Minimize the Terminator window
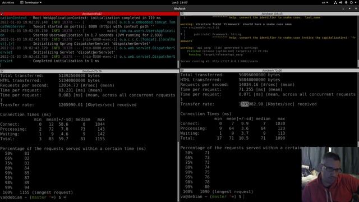The width and height of the screenshot is (359, 202). 343,8
